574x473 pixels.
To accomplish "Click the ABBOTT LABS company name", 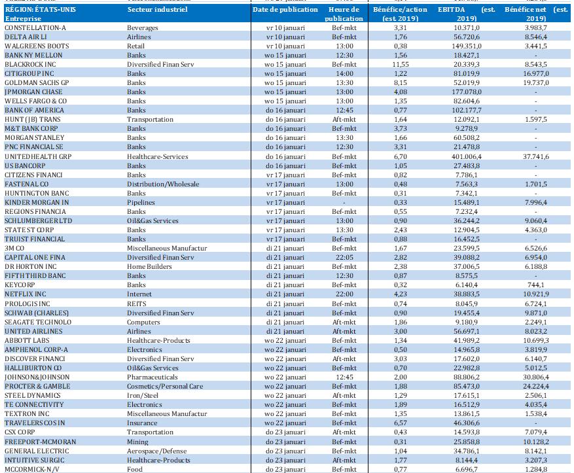I will (27, 340).
